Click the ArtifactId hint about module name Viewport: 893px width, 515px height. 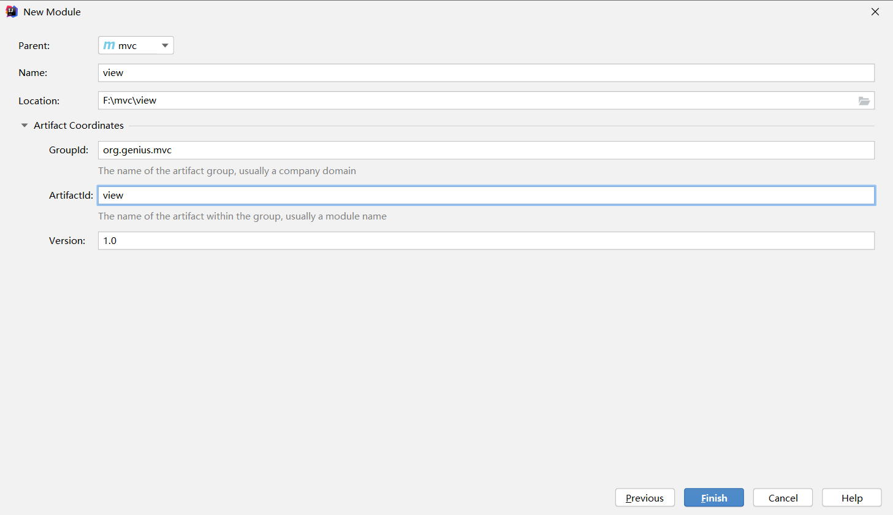pyautogui.click(x=242, y=216)
